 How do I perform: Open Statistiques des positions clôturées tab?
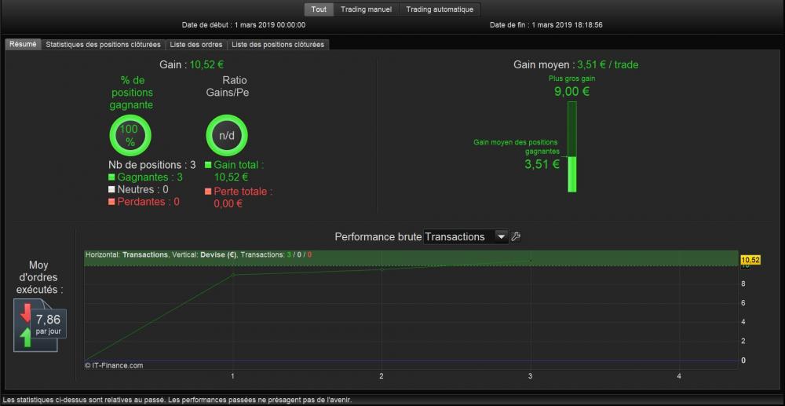point(103,45)
